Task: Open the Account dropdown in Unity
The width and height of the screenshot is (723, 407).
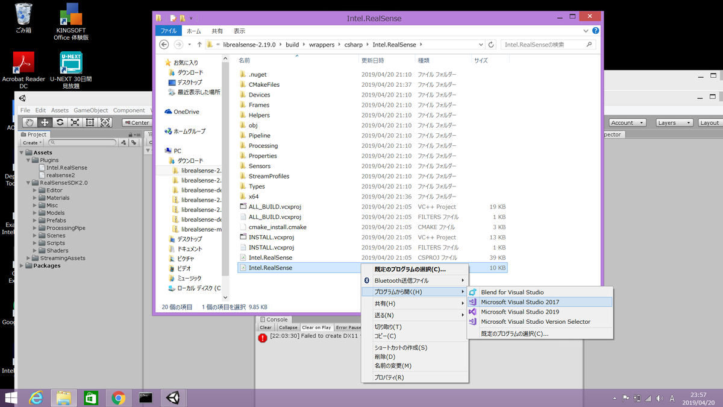Action: point(627,122)
